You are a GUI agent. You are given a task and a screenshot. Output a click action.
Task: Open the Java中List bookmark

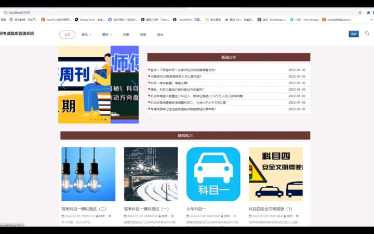(56, 20)
